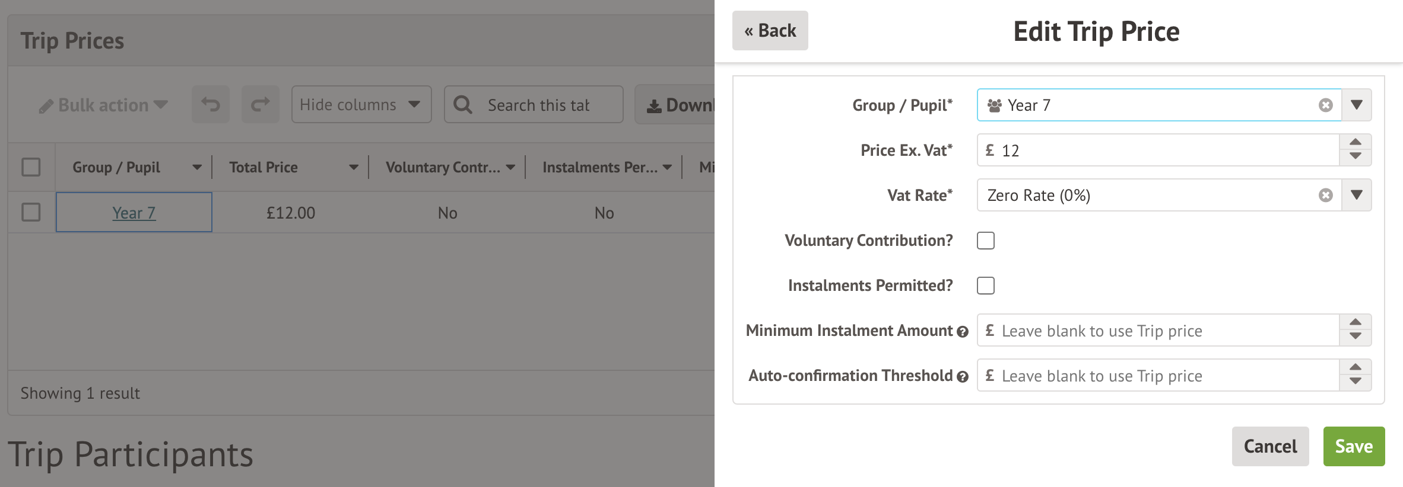Tick the Voluntary Contribution checkbox
Viewport: 1403px width, 487px height.
coord(986,241)
